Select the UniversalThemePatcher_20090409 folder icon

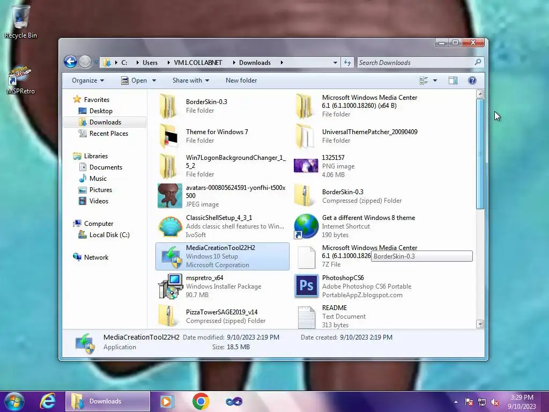coord(305,136)
